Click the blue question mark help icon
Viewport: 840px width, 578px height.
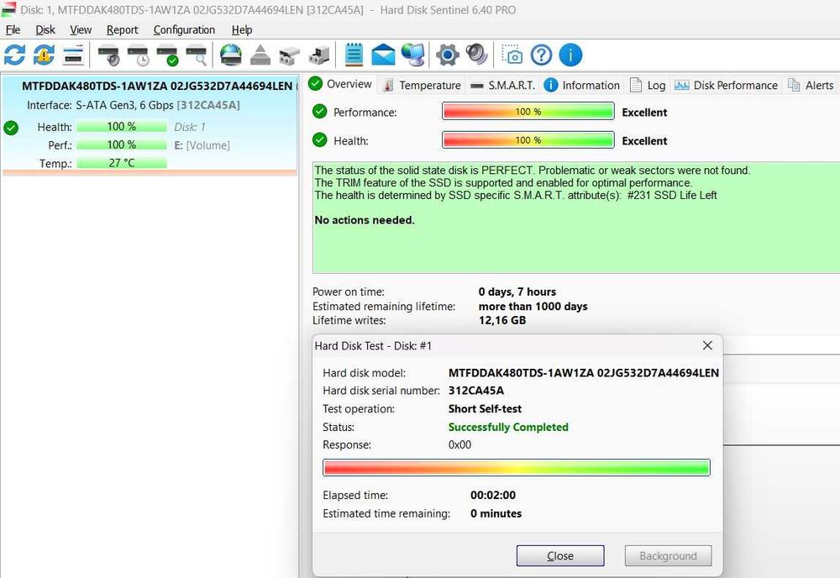pyautogui.click(x=542, y=55)
